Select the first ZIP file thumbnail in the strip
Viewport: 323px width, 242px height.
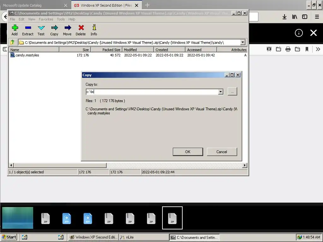point(45,218)
